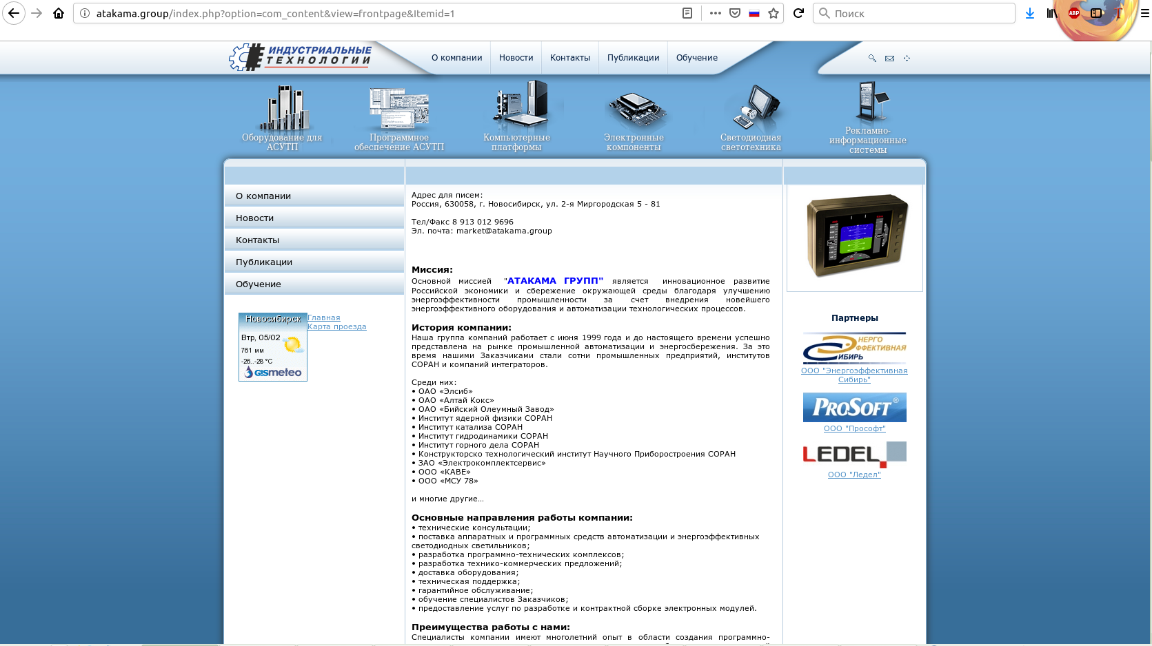The image size is (1152, 646).
Task: Open Компьютерные платформы category
Action: click(516, 116)
